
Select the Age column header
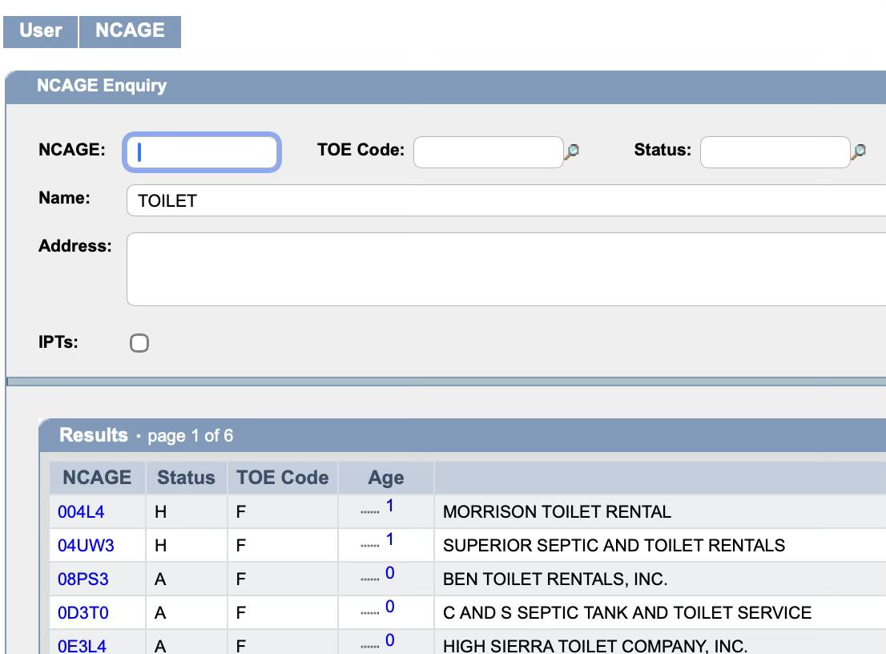coord(386,478)
